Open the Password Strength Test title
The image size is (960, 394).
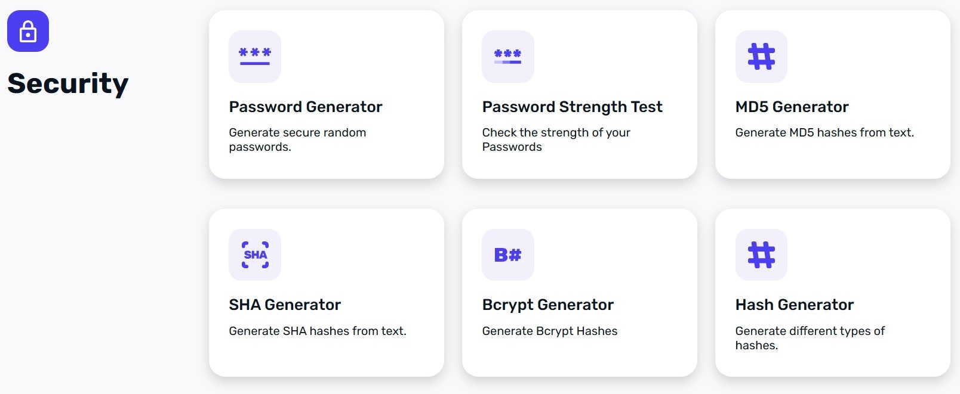coord(573,107)
